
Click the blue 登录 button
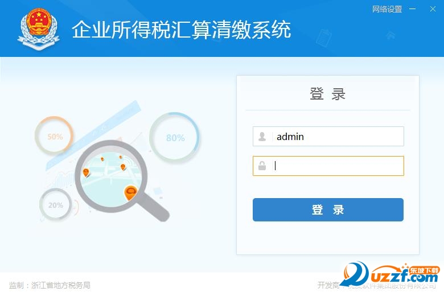[328, 209]
